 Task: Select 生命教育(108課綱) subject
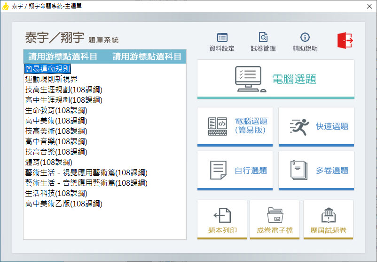[56, 110]
